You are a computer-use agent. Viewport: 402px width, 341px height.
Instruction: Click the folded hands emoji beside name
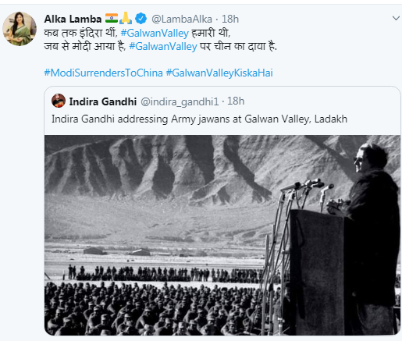pos(126,18)
